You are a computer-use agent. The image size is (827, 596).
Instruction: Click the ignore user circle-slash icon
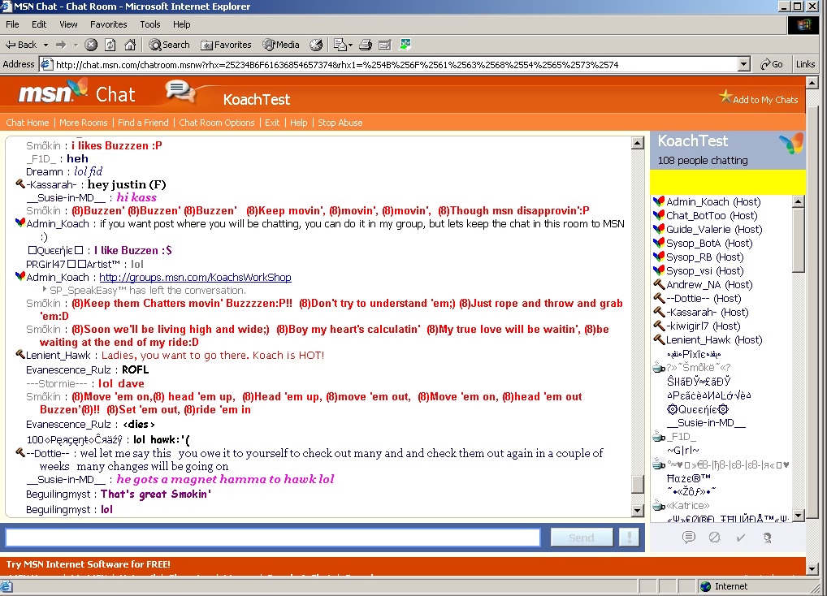(x=715, y=538)
